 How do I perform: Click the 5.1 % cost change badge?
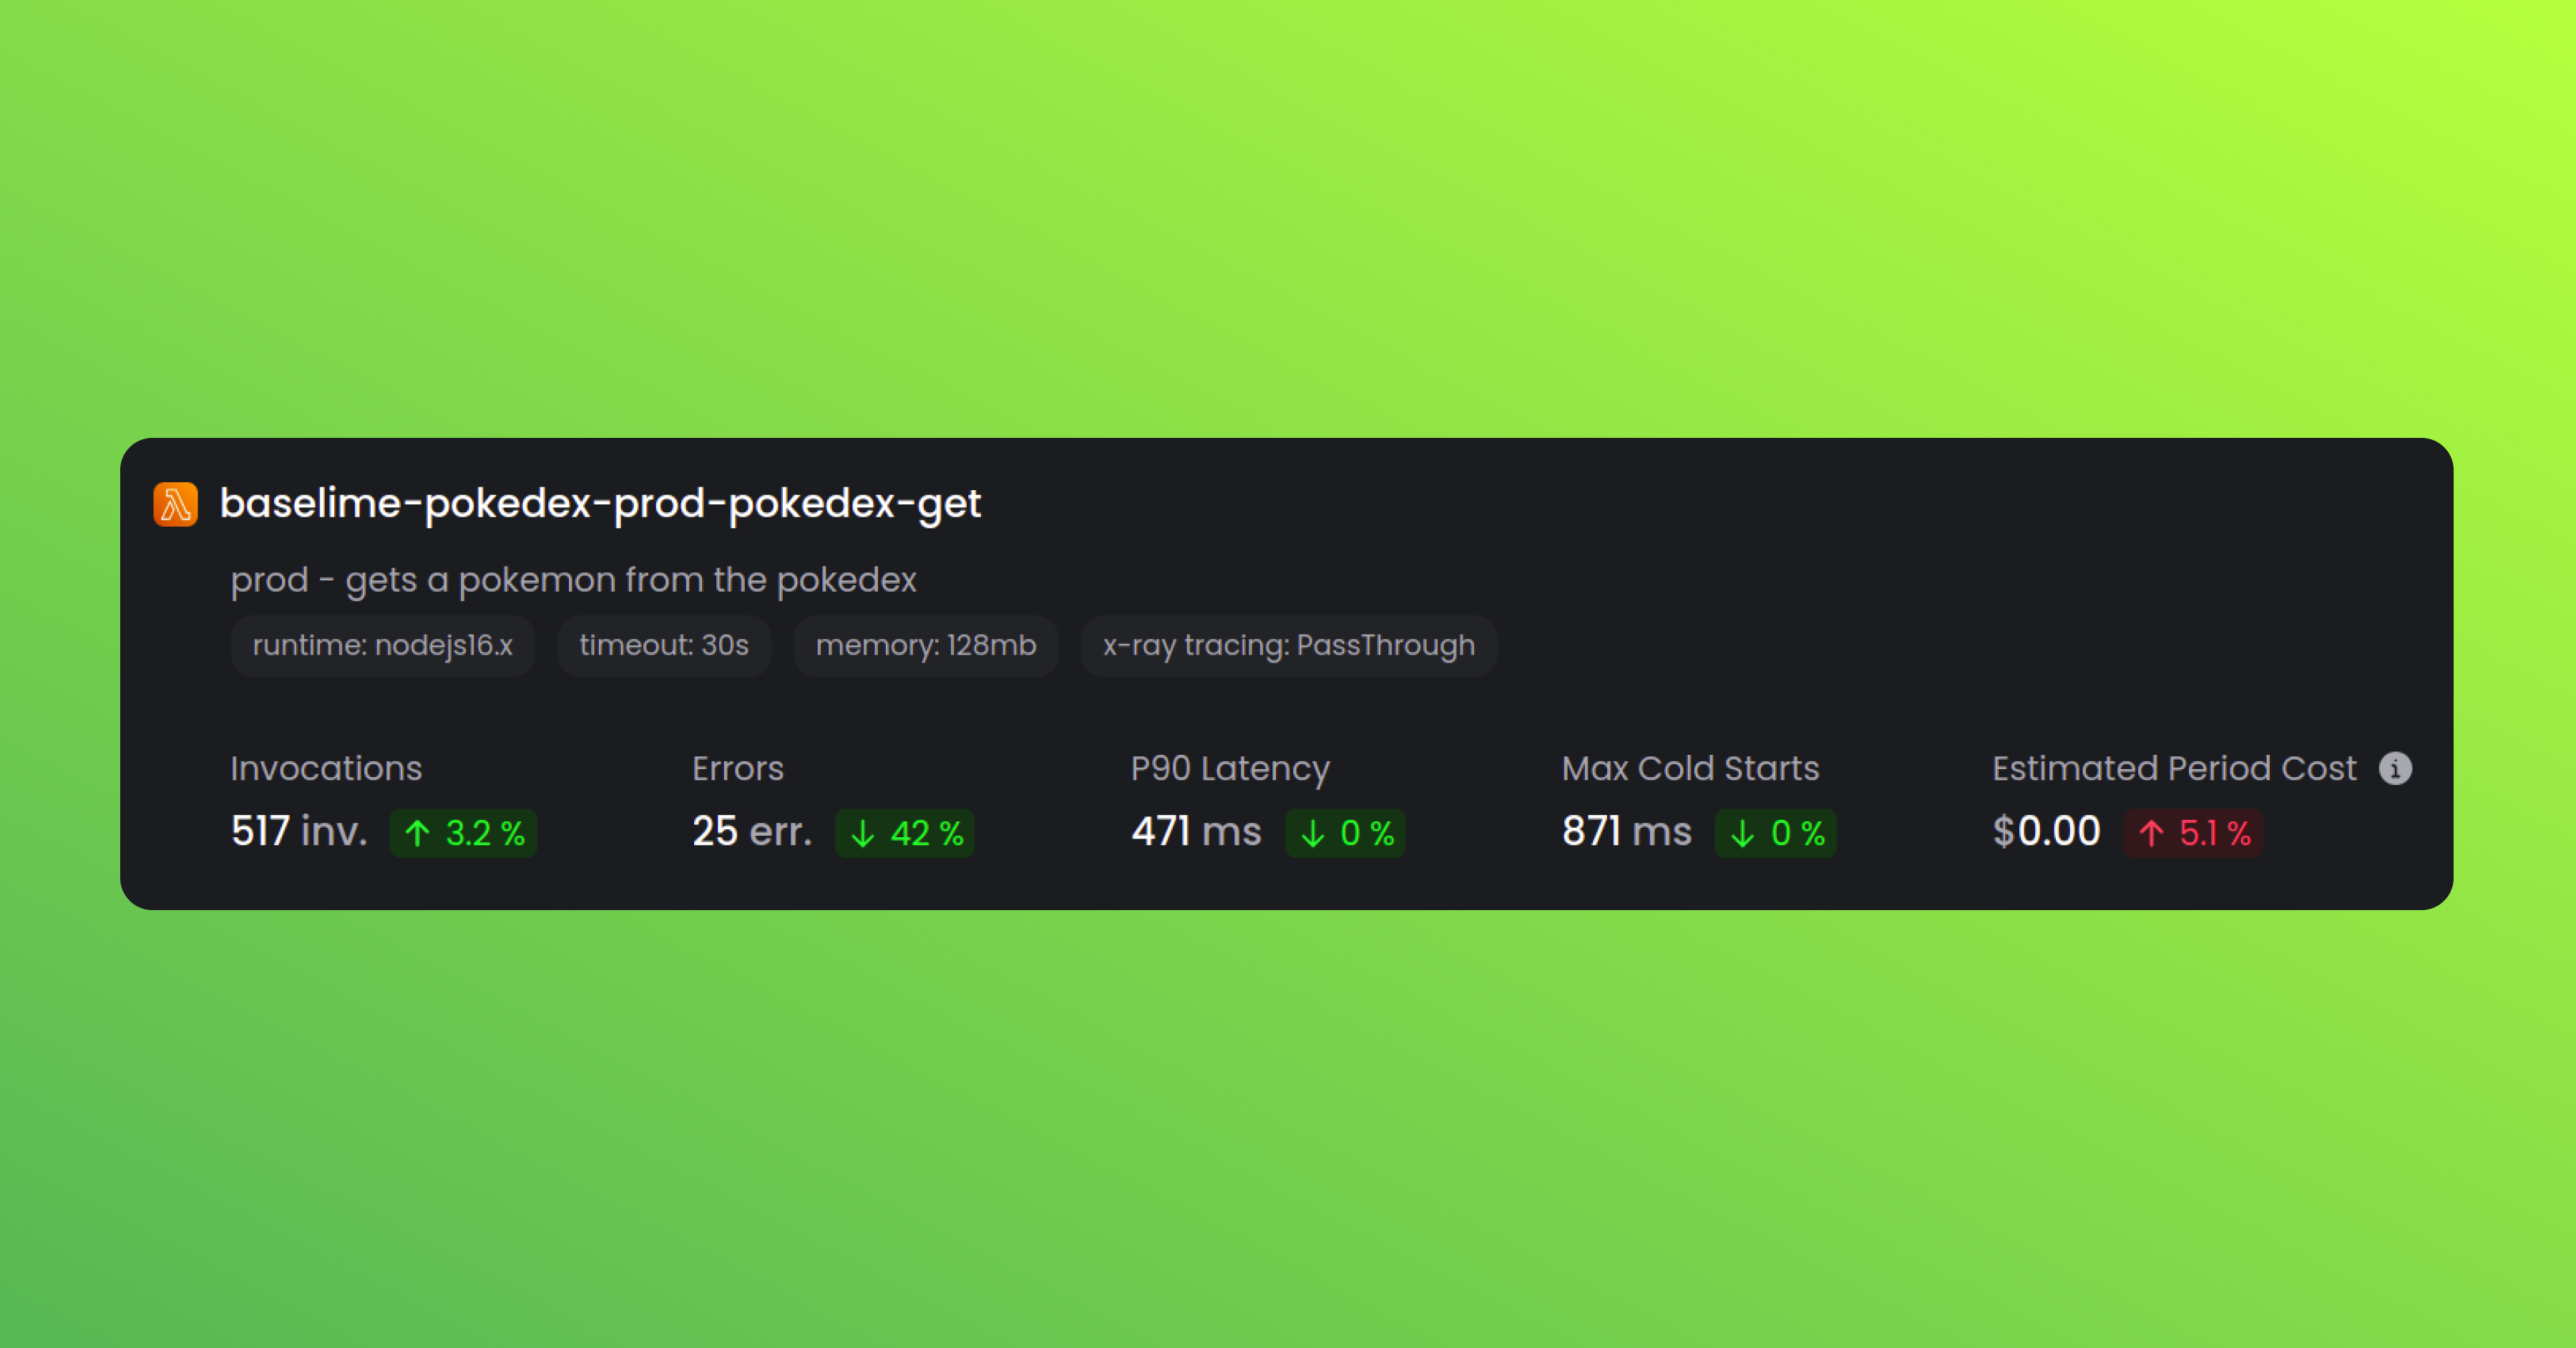coord(2193,833)
